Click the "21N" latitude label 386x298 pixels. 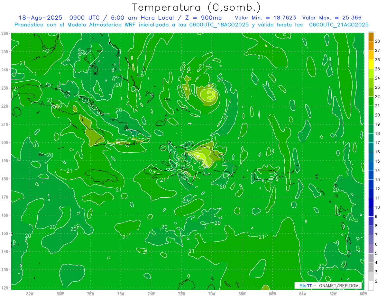[5, 124]
